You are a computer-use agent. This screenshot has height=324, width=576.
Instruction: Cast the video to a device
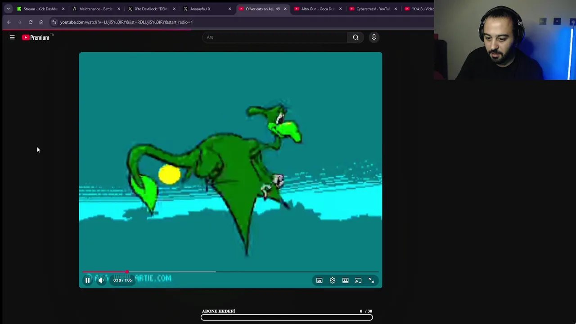(358, 280)
